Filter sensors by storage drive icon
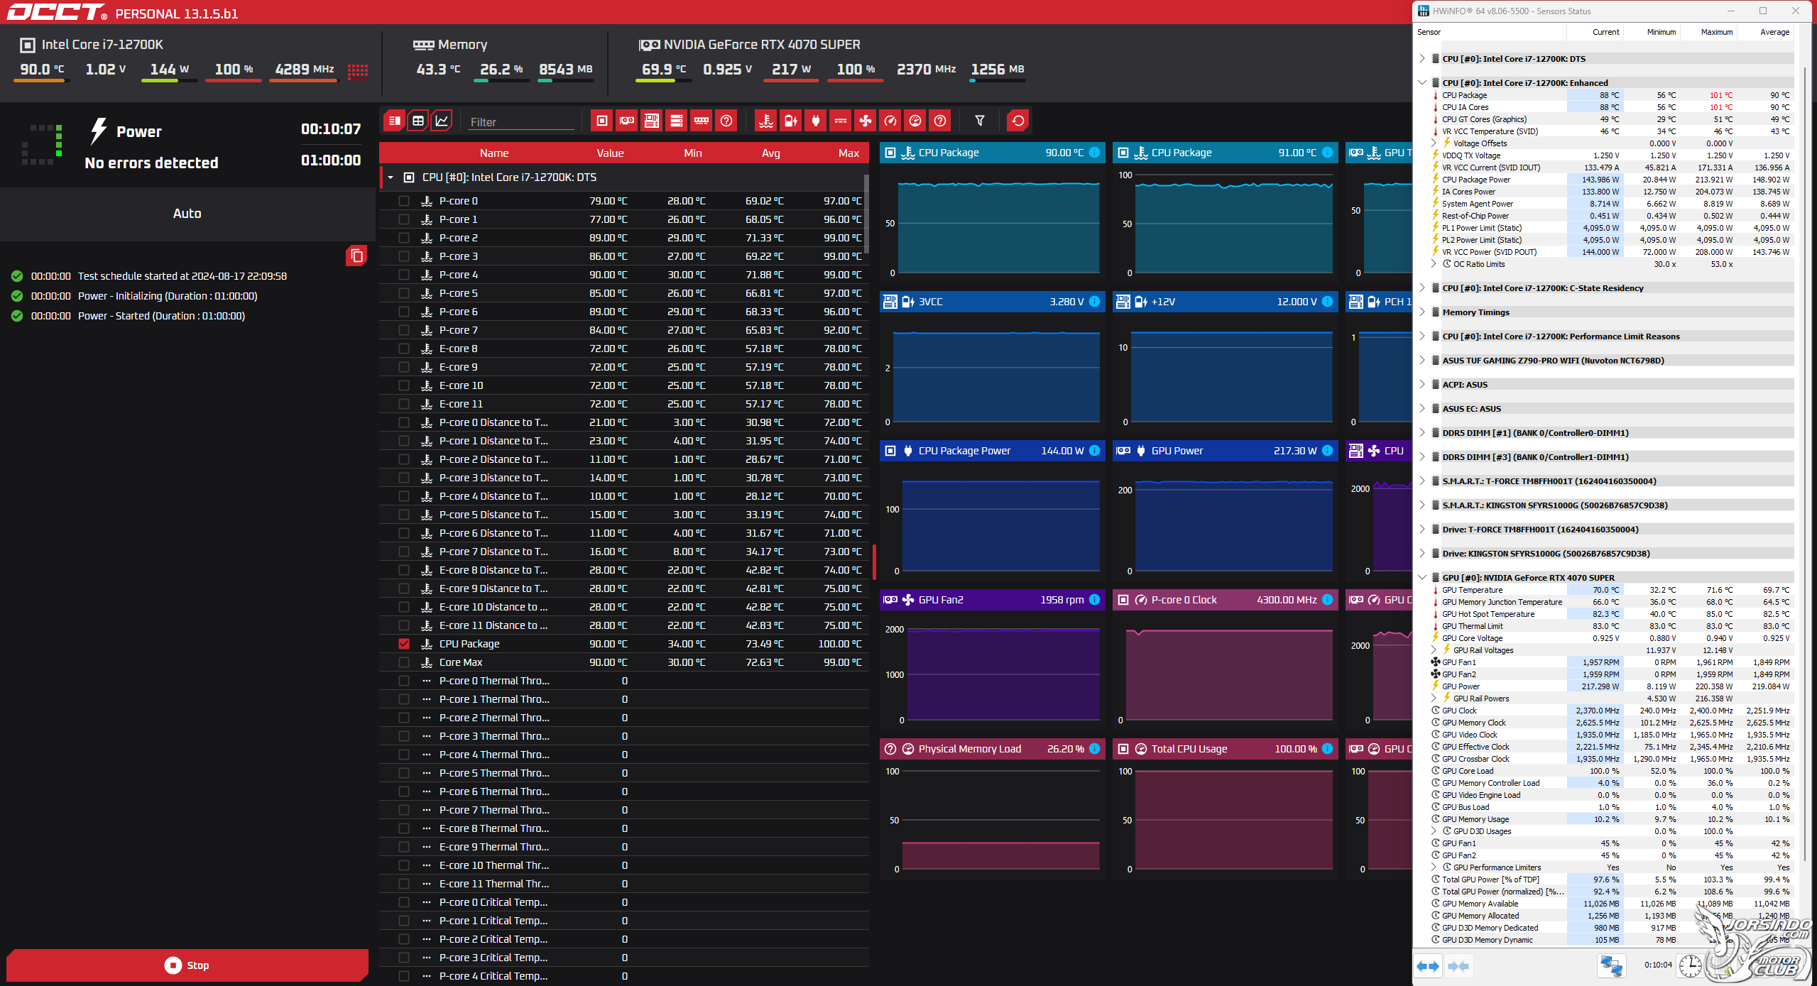The width and height of the screenshot is (1817, 986). (x=677, y=121)
